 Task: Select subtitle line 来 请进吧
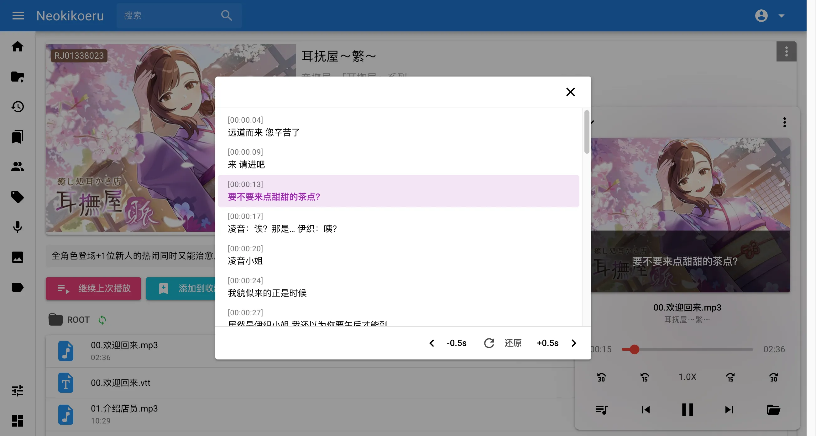pyautogui.click(x=398, y=158)
